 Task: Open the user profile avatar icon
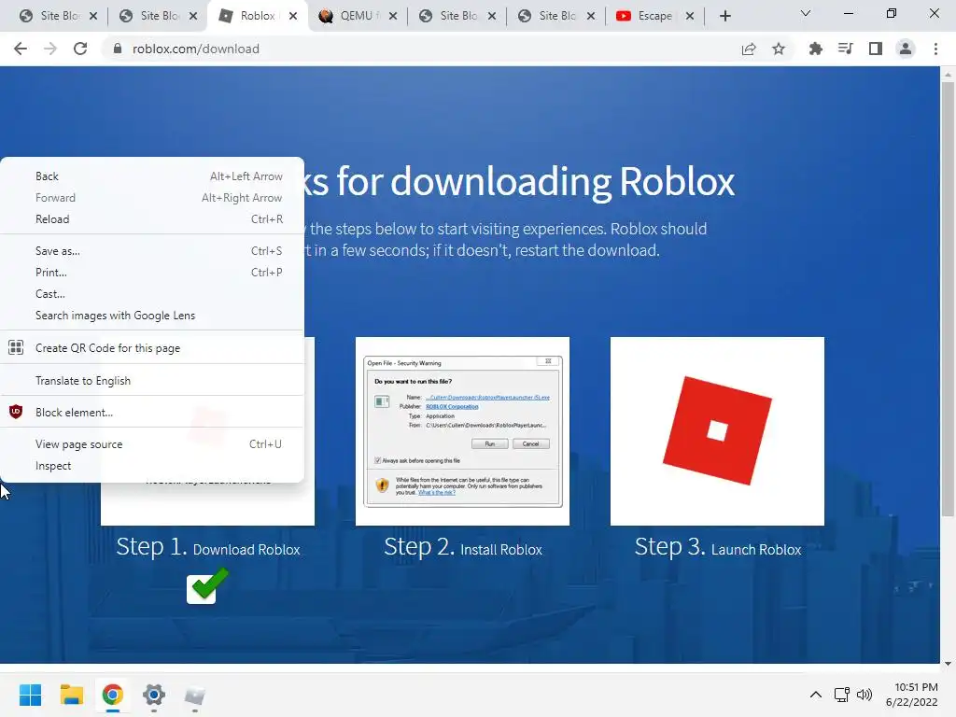pyautogui.click(x=906, y=49)
